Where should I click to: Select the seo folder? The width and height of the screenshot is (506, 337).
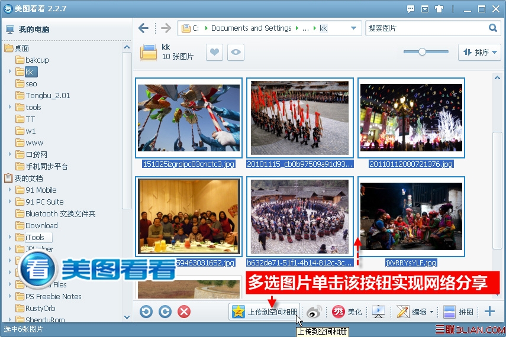[x=27, y=84]
